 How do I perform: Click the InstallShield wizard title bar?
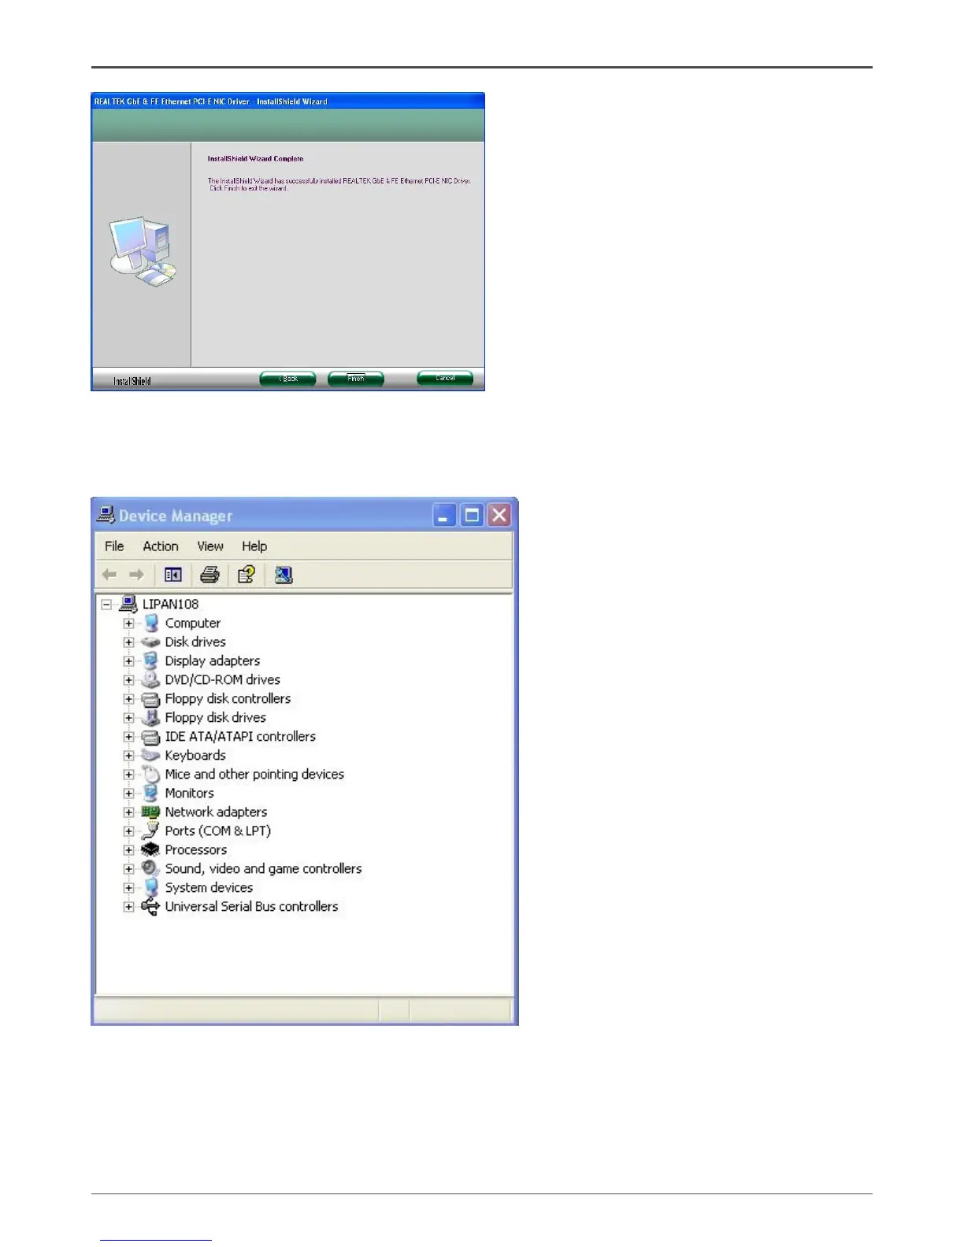click(287, 101)
